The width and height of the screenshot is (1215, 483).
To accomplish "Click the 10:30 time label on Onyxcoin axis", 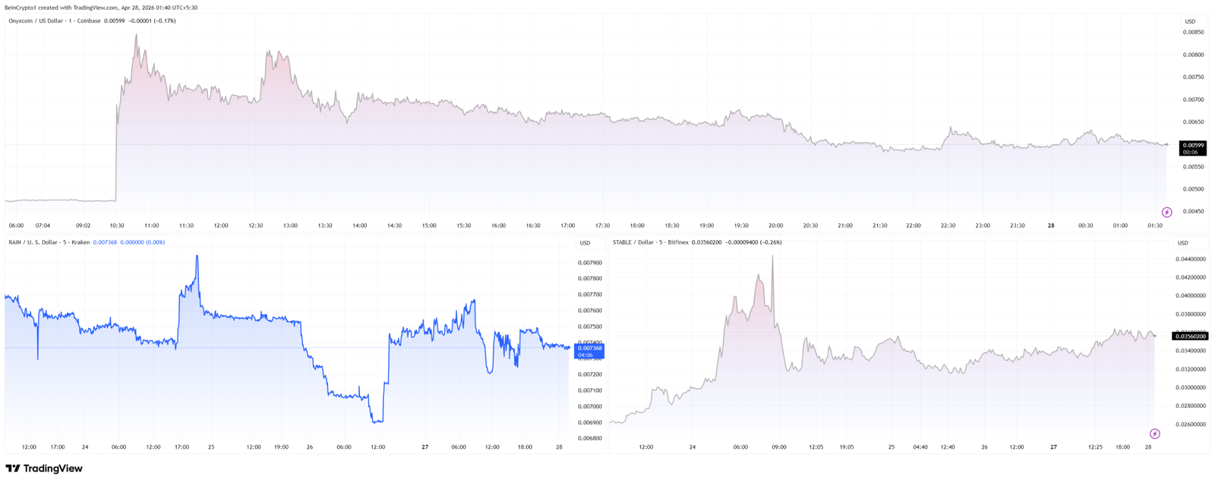I will click(x=116, y=226).
